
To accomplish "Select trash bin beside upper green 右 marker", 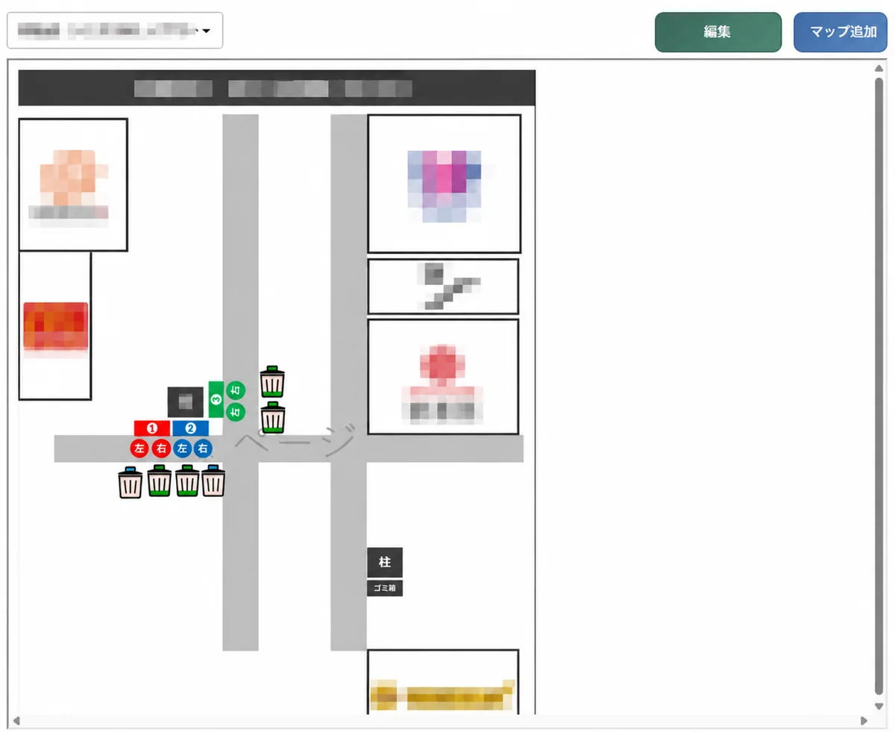I will coord(272,381).
